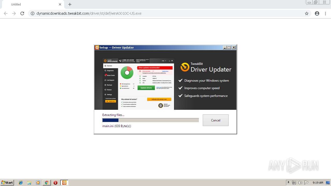Restore down the Chrome window

tap(316, 2)
